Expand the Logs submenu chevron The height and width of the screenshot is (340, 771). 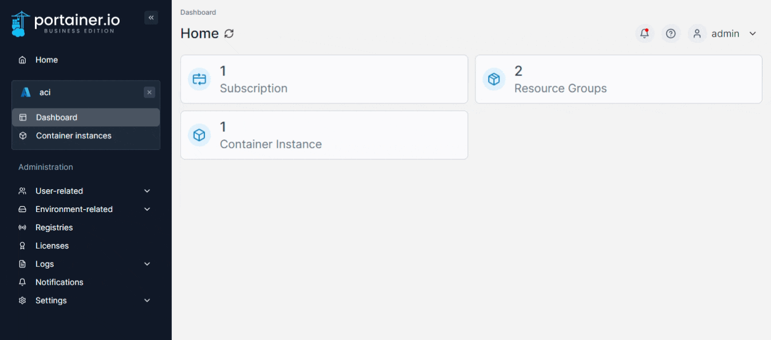point(147,264)
